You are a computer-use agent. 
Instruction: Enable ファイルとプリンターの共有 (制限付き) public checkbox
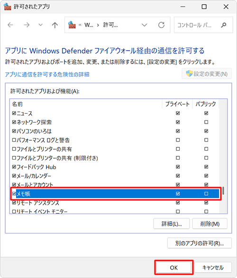click(206, 158)
